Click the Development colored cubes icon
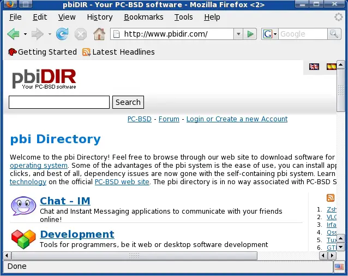The width and height of the screenshot is (348, 276). (23, 239)
